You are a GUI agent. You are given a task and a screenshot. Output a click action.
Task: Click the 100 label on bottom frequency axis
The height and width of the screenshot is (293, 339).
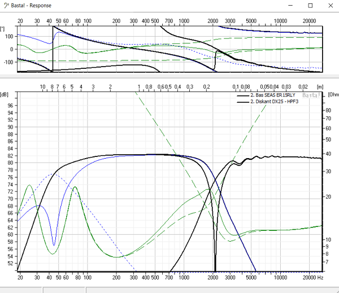pos(88,277)
